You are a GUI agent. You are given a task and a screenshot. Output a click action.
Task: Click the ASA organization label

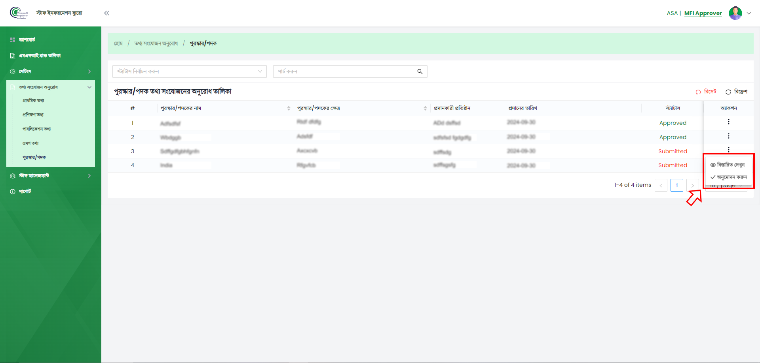pyautogui.click(x=672, y=13)
